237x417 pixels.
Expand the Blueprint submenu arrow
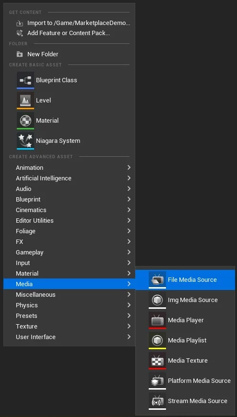tap(129, 199)
